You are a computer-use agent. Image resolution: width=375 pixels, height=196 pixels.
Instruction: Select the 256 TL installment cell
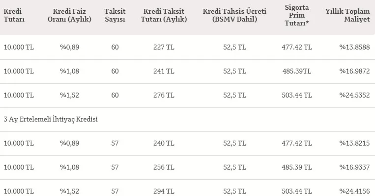pos(163,168)
